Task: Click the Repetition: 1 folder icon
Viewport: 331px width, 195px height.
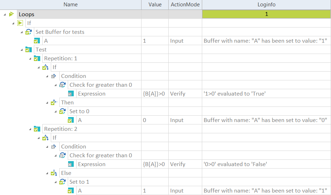Action: coord(37,59)
